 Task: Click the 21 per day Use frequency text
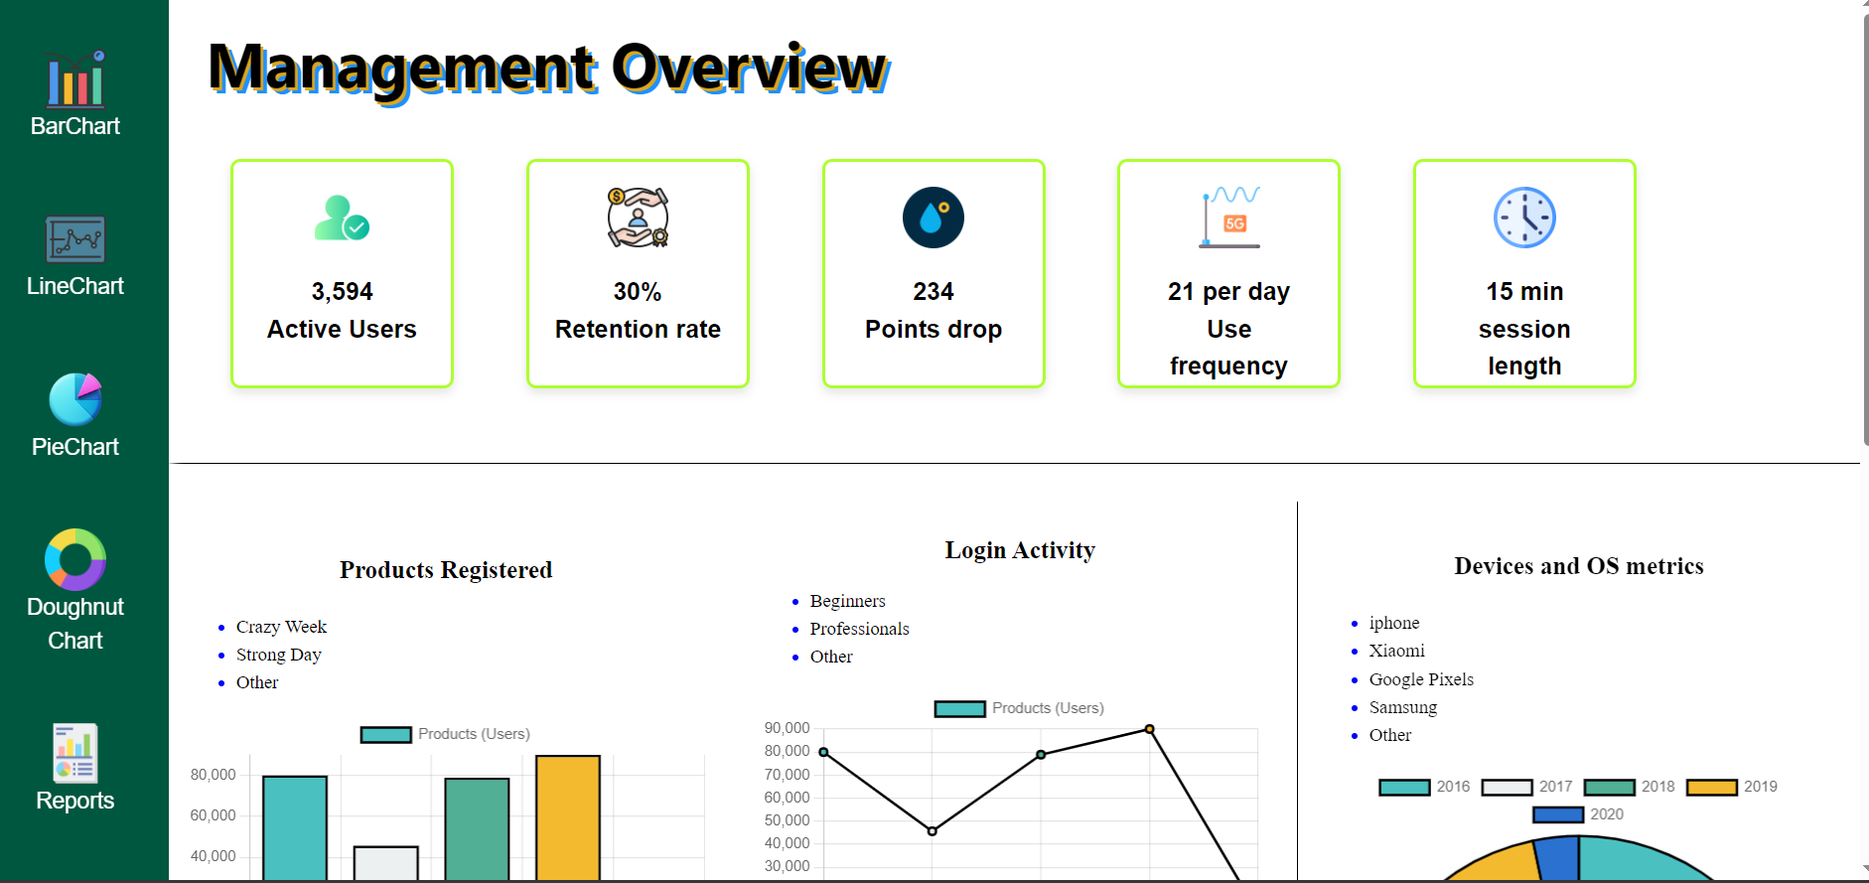click(x=1229, y=329)
